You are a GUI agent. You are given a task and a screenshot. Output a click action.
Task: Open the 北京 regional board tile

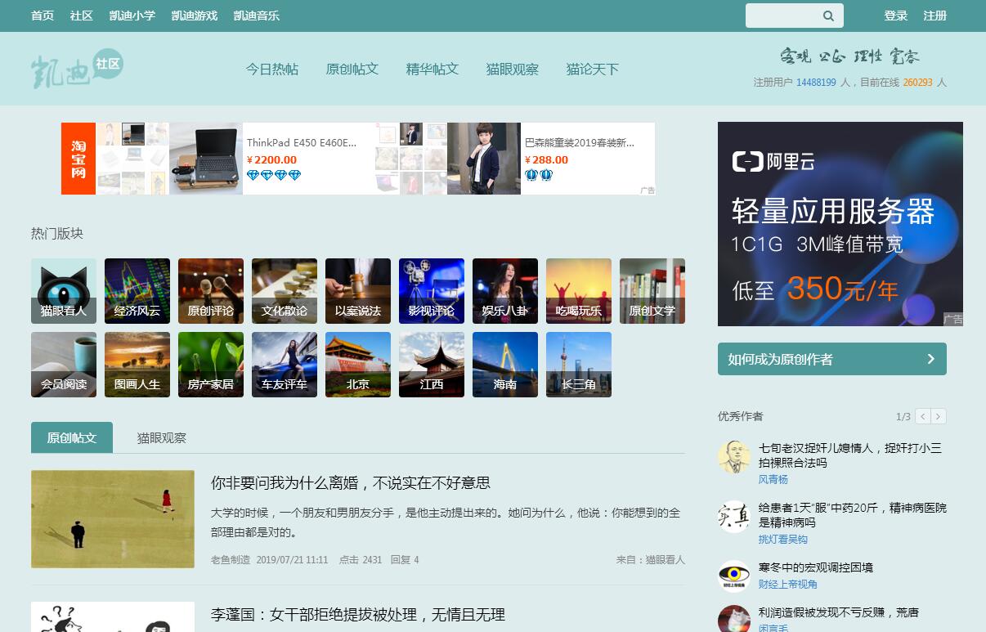(358, 365)
